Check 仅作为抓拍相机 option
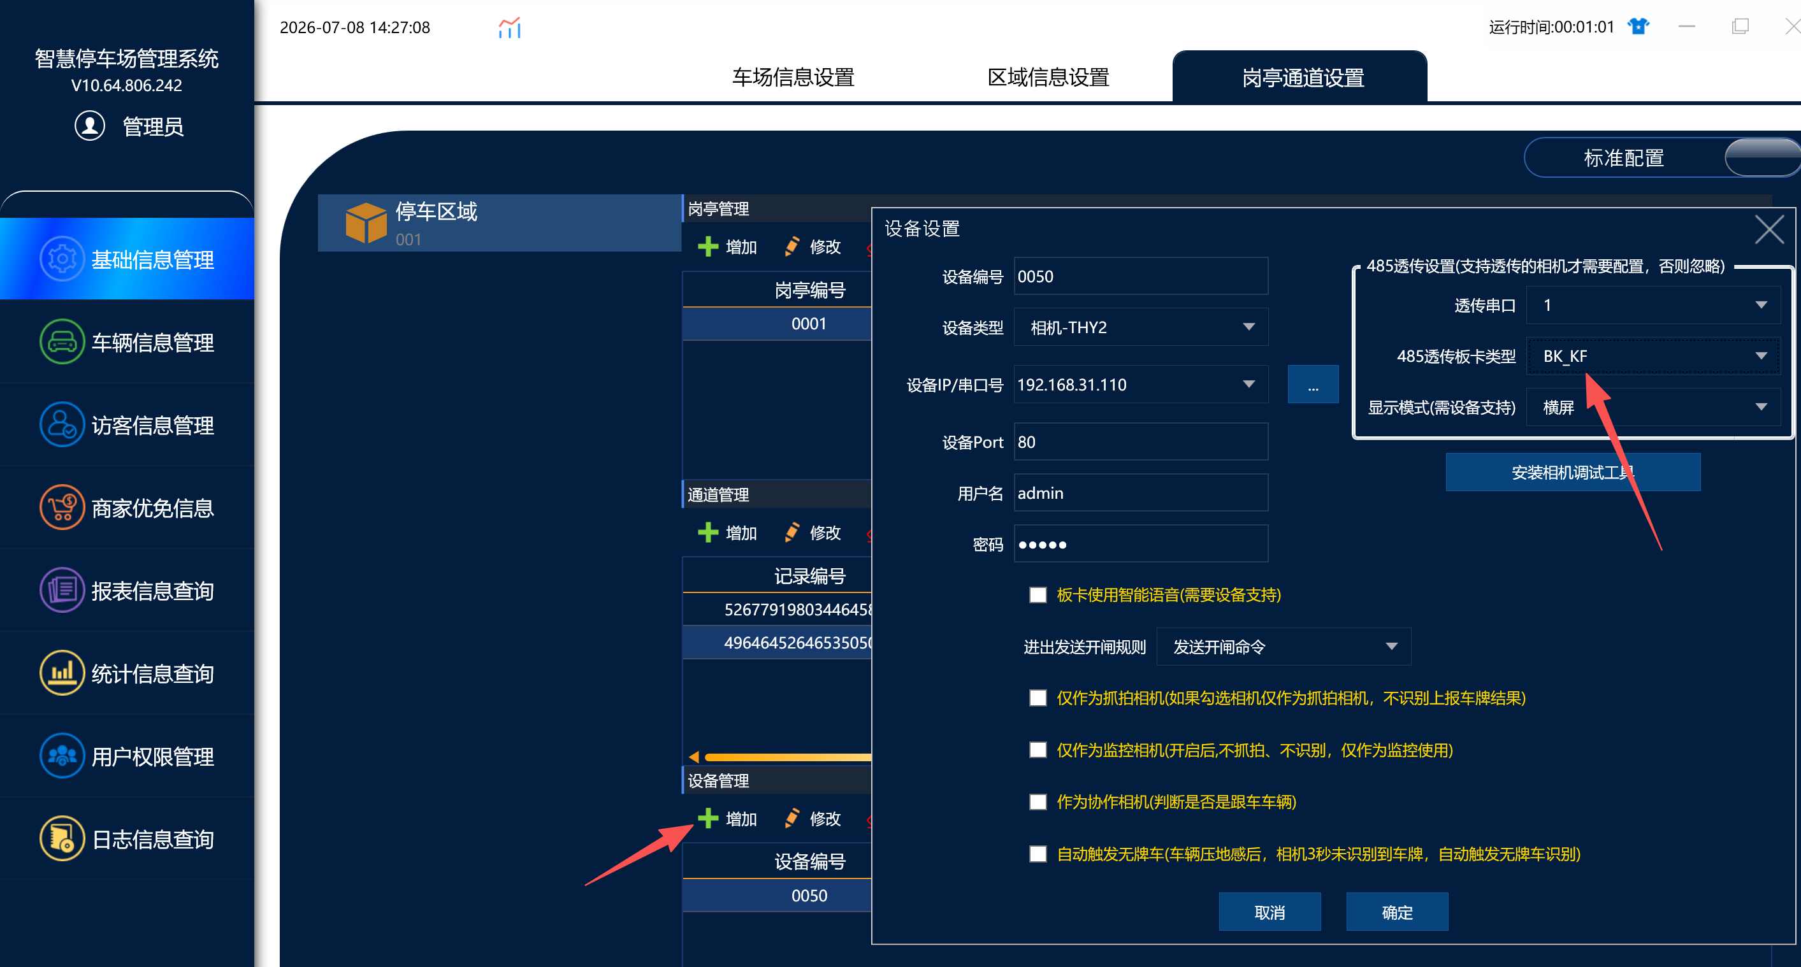Image resolution: width=1801 pixels, height=967 pixels. tap(1038, 698)
